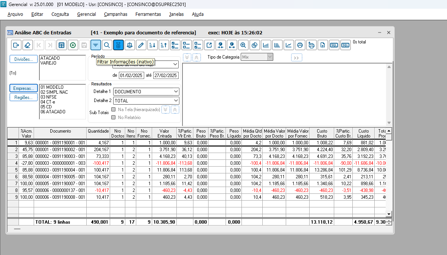Click the green plus add icon
Image resolution: width=447 pixels, height=255 pixels.
point(73,45)
